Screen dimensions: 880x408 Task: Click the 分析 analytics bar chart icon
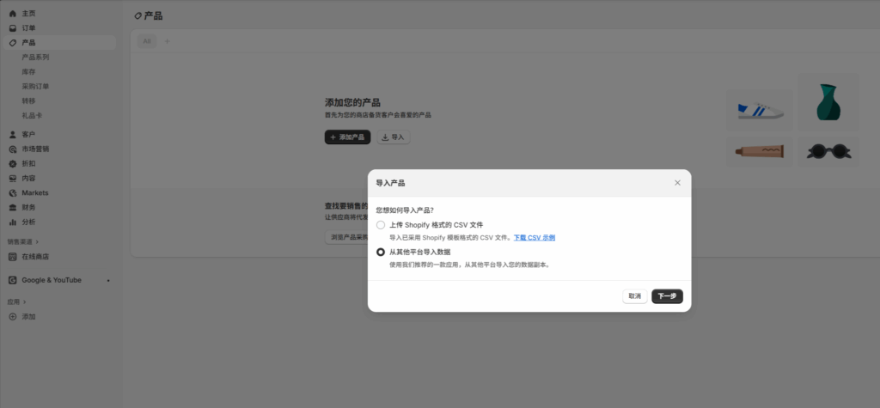click(12, 222)
